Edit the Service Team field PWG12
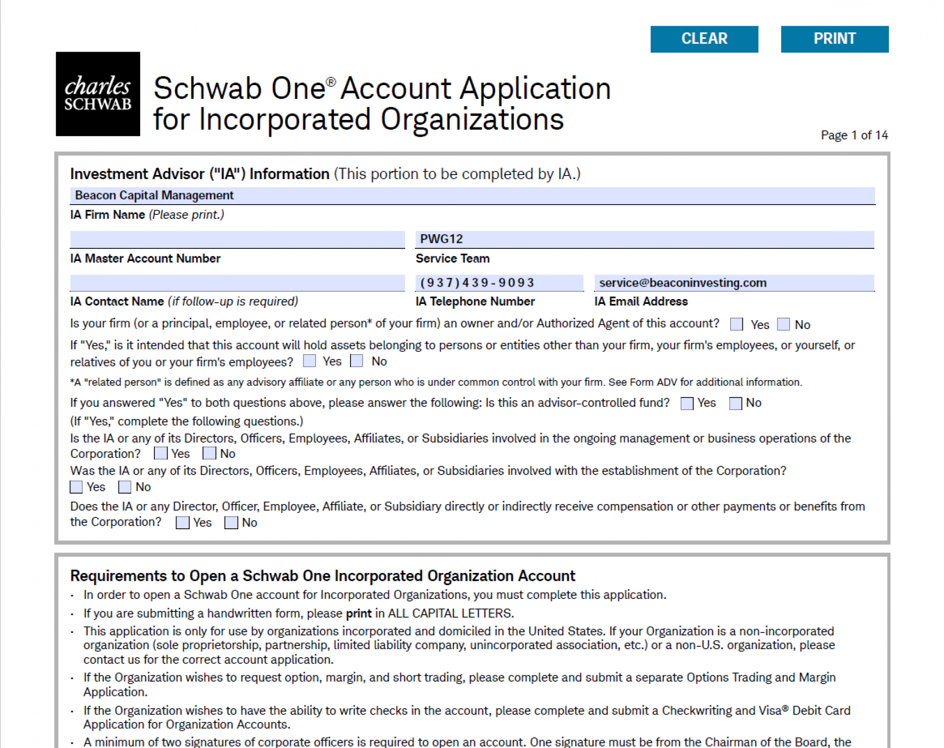The image size is (944, 748). 645,239
